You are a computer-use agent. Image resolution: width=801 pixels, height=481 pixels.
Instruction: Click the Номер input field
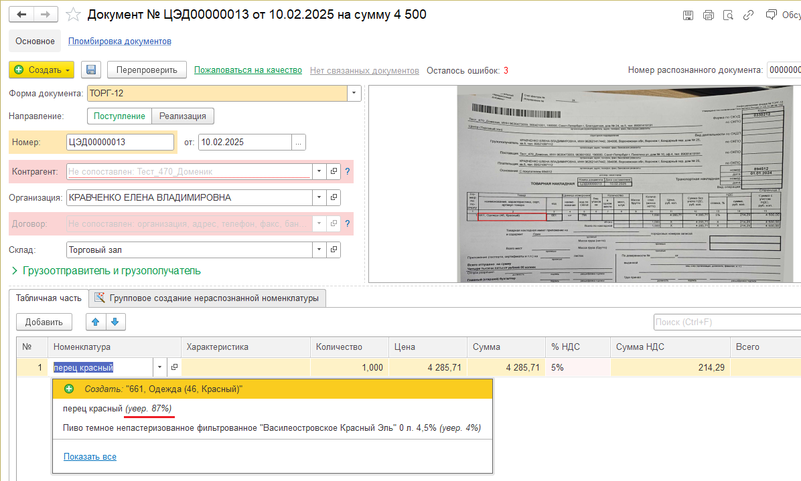(x=120, y=142)
